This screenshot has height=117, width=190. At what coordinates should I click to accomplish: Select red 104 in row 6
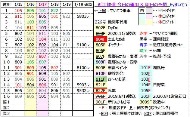42,39
